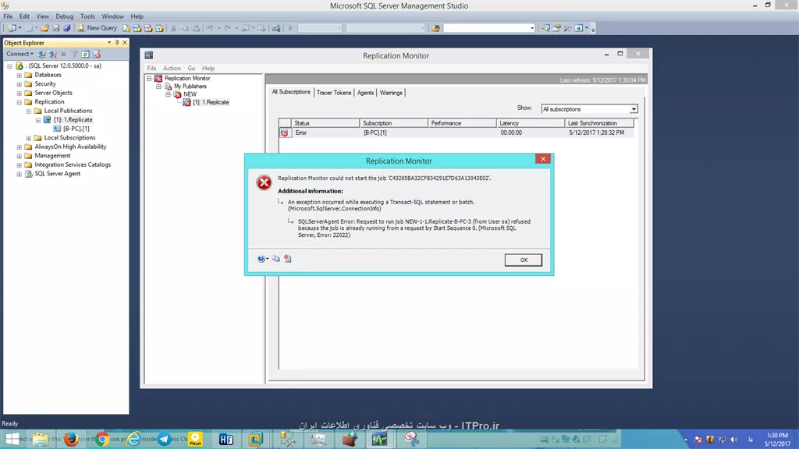Open Object Explorer window position dropdown arrow
799x449 pixels.
(109, 43)
